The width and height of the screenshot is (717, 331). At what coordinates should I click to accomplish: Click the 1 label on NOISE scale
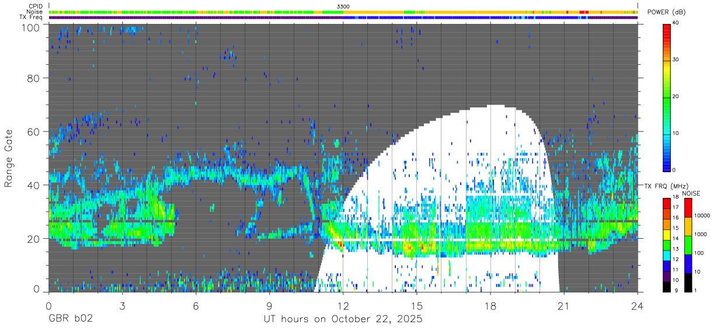695,290
